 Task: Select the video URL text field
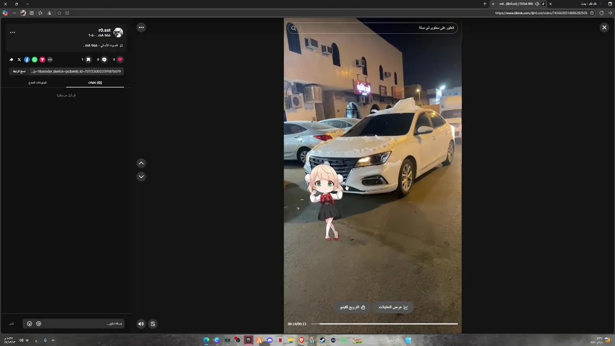click(76, 71)
